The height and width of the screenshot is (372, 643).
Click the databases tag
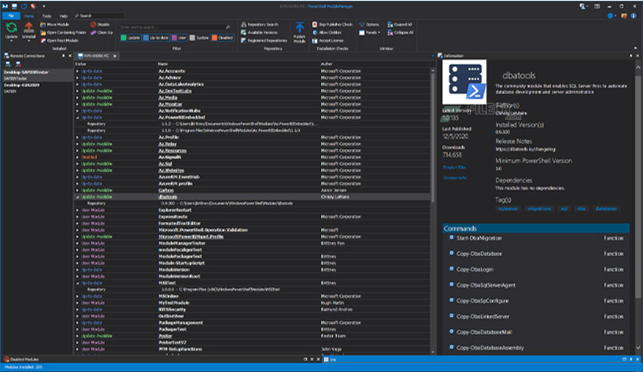click(605, 208)
